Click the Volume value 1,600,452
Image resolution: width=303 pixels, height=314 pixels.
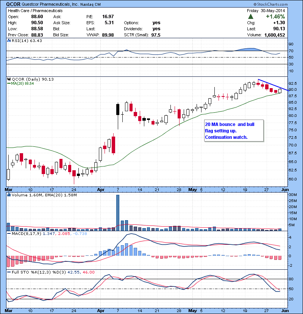coord(275,35)
